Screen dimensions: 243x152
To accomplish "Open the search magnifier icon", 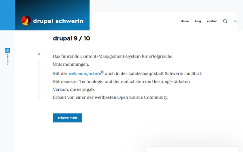I will tap(225, 21).
